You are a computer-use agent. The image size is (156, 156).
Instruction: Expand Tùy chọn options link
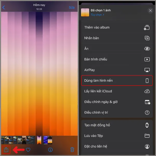point(97,15)
